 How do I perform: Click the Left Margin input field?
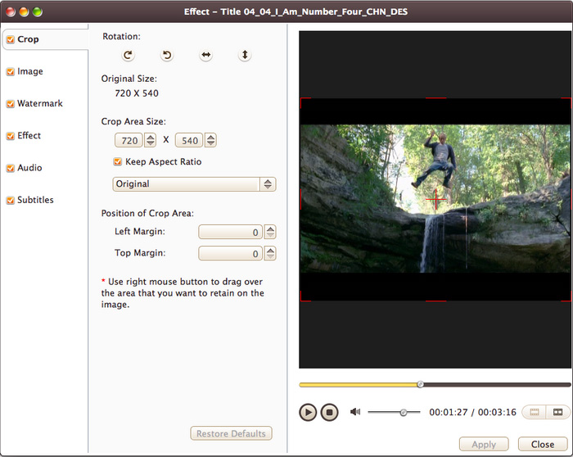click(230, 233)
